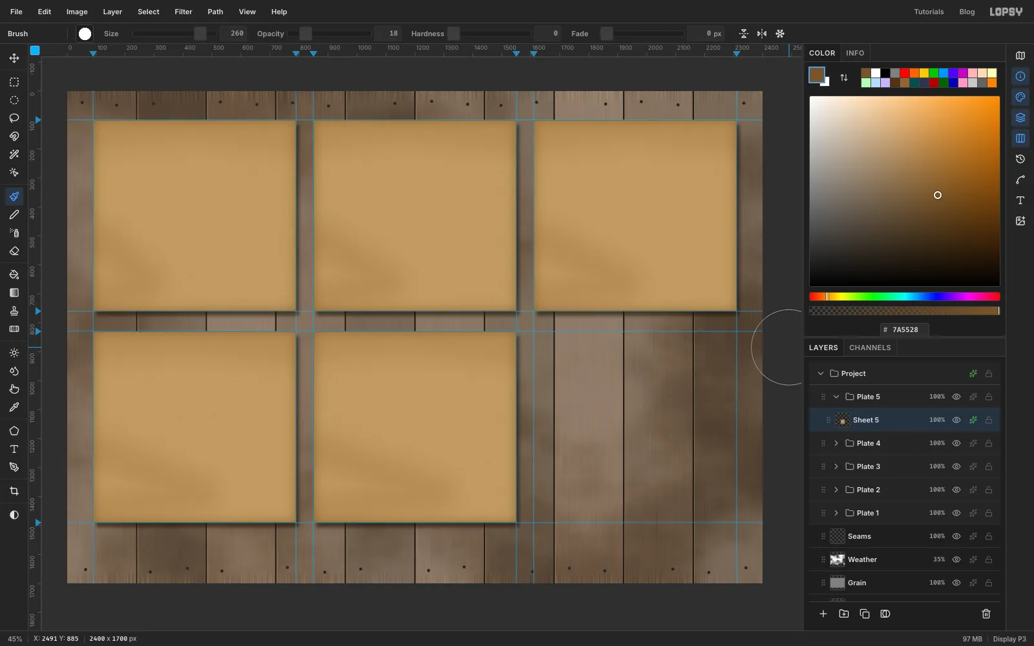This screenshot has height=646, width=1034.
Task: Open the history panel icon
Action: point(1020,159)
